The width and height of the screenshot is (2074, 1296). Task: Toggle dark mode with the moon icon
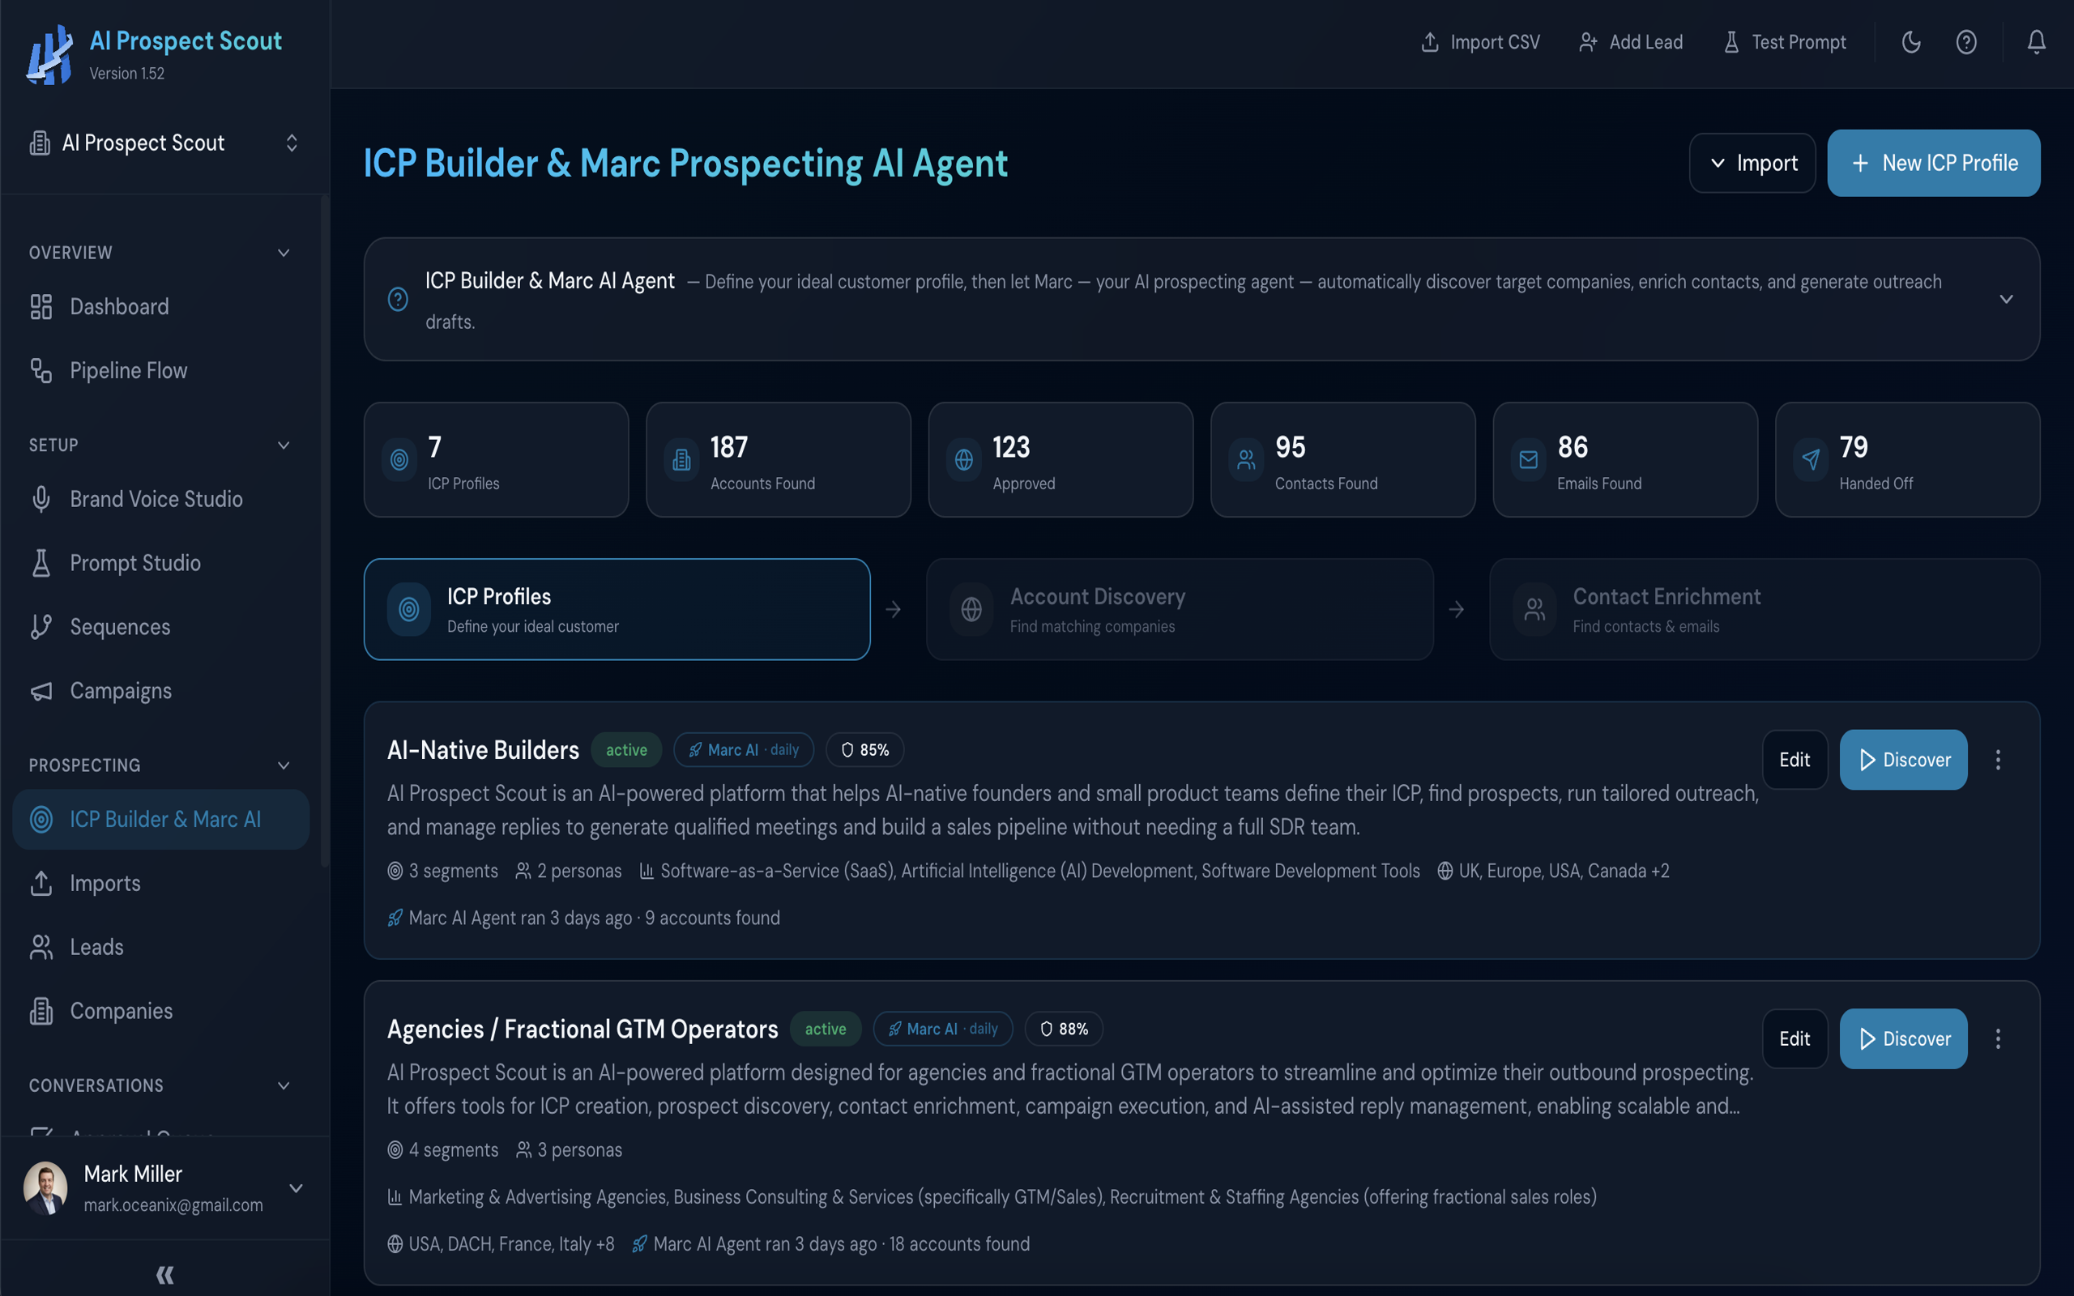tap(1912, 41)
